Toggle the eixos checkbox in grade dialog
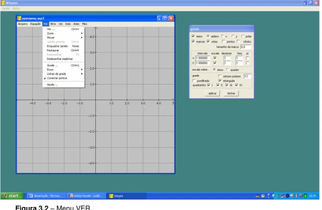Screen dimensions: 322x210 click(193, 36)
